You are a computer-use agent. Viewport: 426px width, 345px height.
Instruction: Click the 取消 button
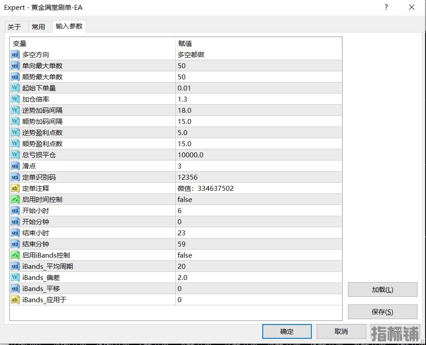(341, 331)
